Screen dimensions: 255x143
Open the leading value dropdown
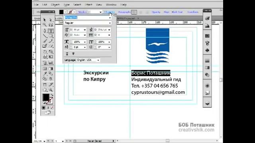pos(109,30)
